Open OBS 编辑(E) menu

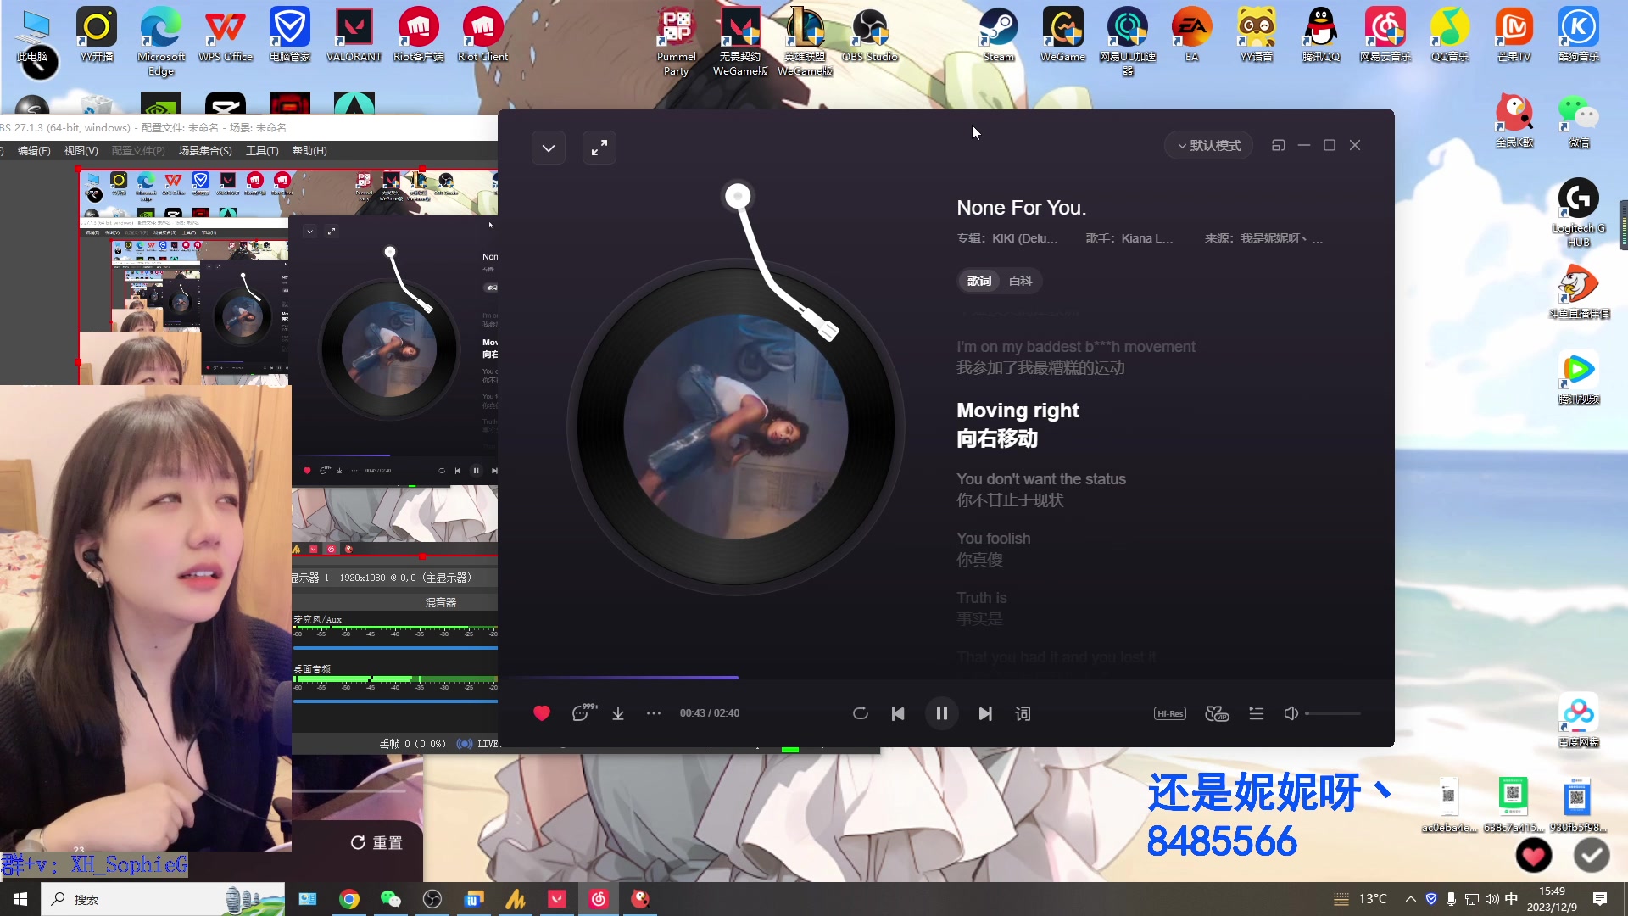pos(34,151)
